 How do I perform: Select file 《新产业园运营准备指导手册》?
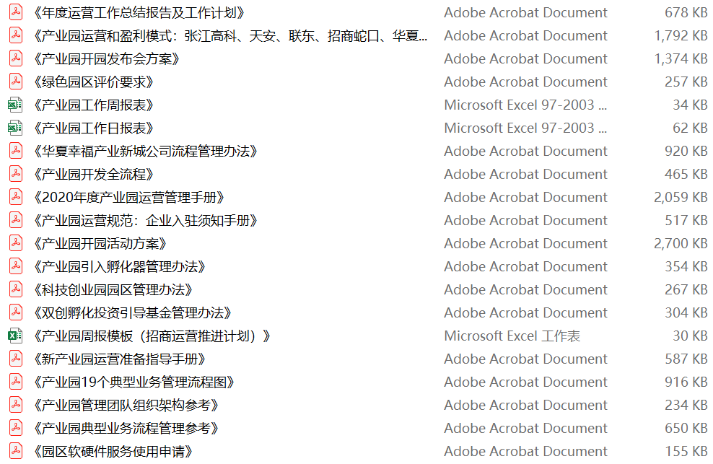[x=119, y=359]
